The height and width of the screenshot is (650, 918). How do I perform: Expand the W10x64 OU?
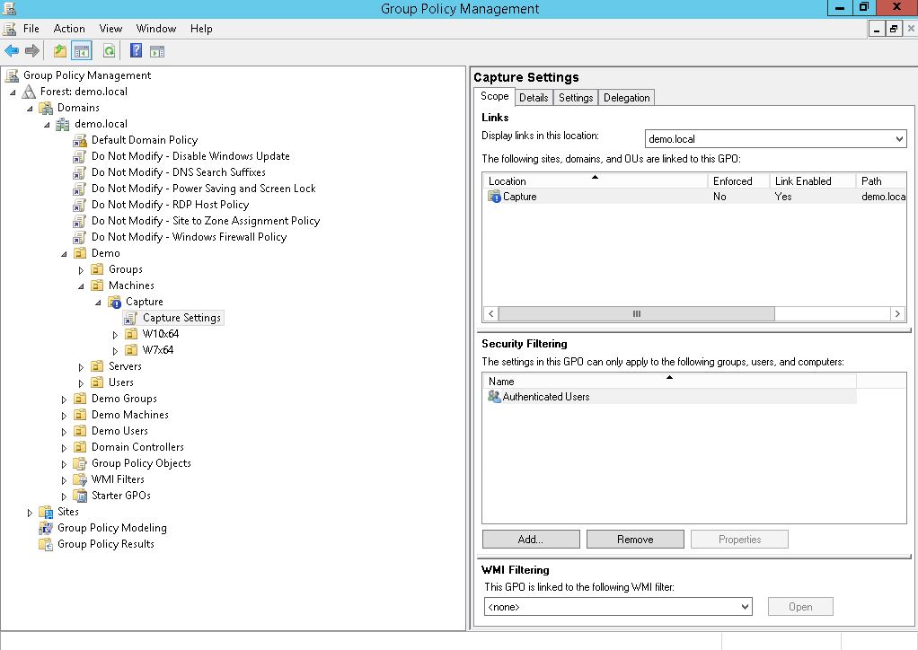pyautogui.click(x=115, y=335)
